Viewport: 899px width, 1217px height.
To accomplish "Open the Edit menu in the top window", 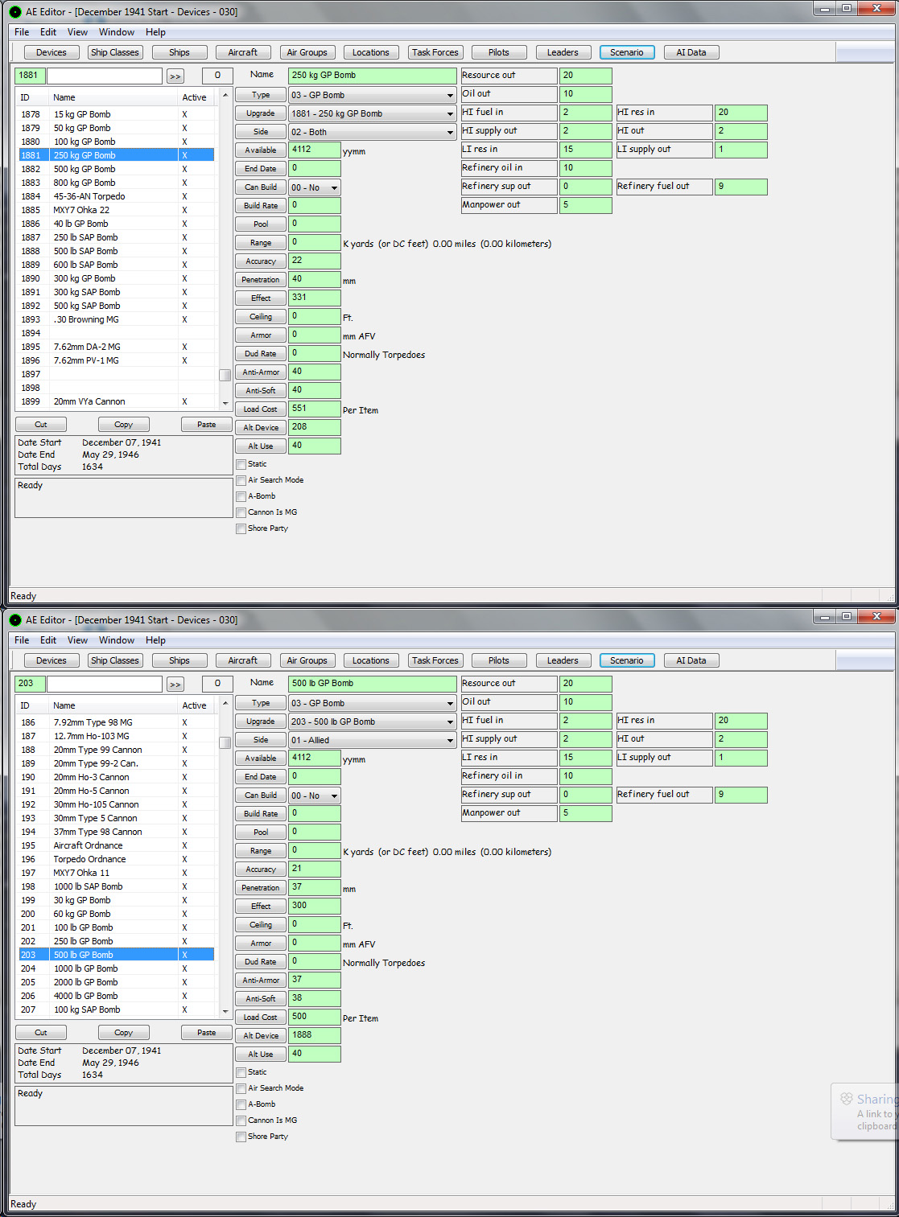I will pyautogui.click(x=48, y=32).
